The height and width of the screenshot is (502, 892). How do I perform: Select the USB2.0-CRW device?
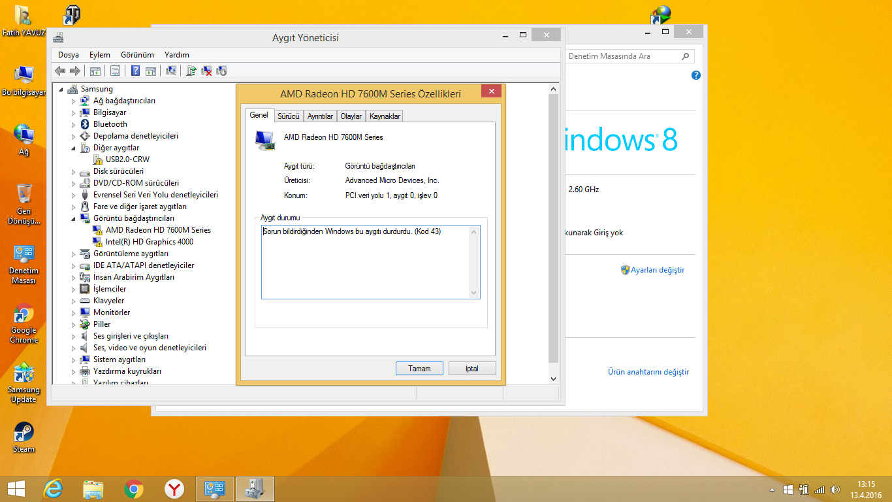[x=127, y=159]
